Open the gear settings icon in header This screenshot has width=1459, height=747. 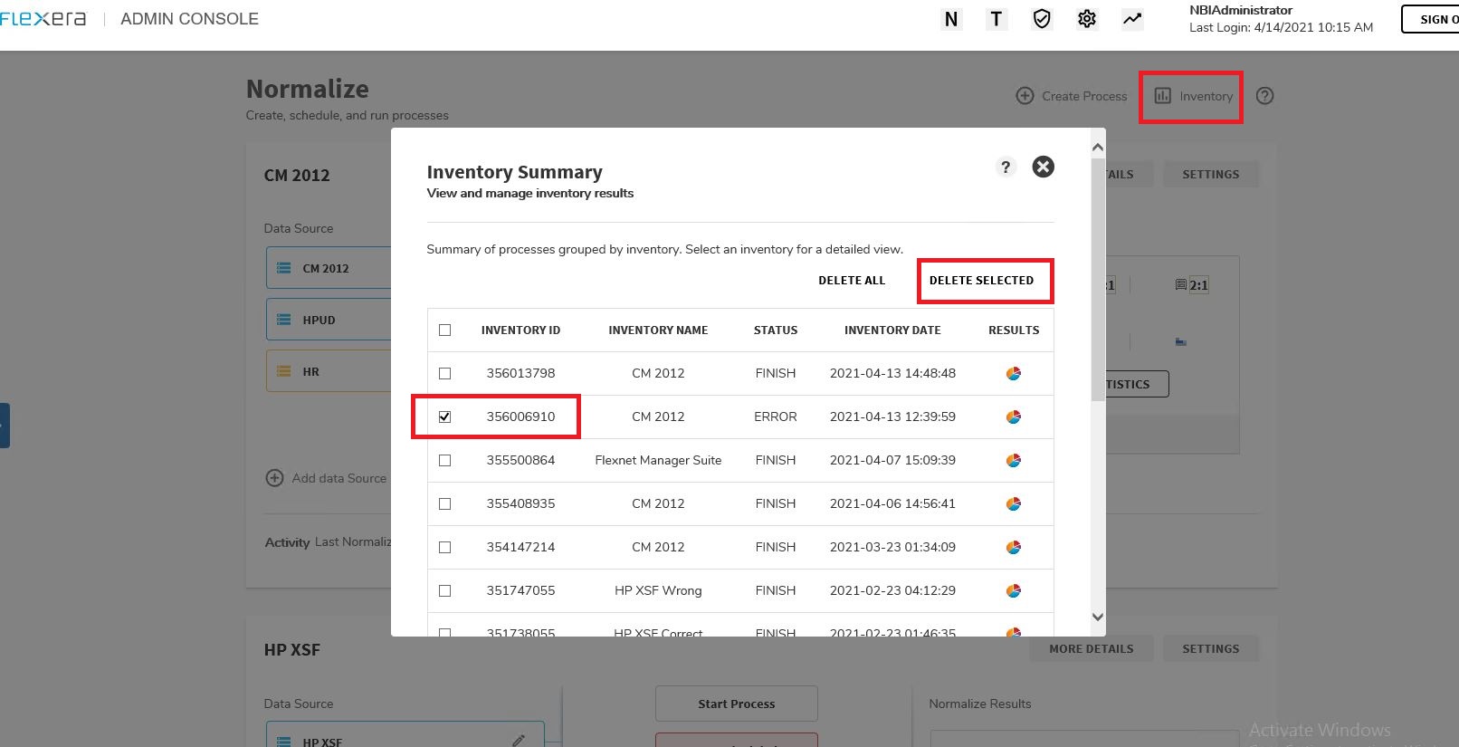pyautogui.click(x=1087, y=19)
